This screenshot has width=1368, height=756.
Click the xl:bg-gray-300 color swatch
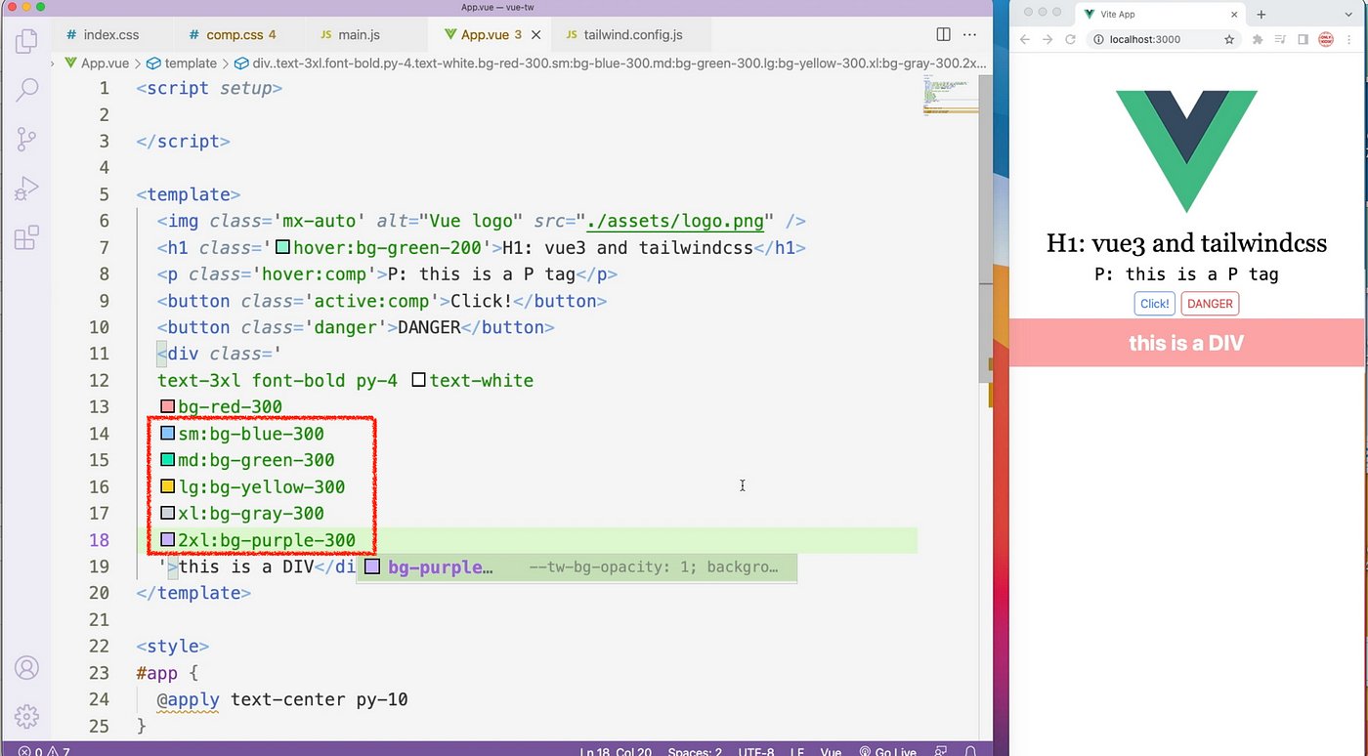(167, 513)
